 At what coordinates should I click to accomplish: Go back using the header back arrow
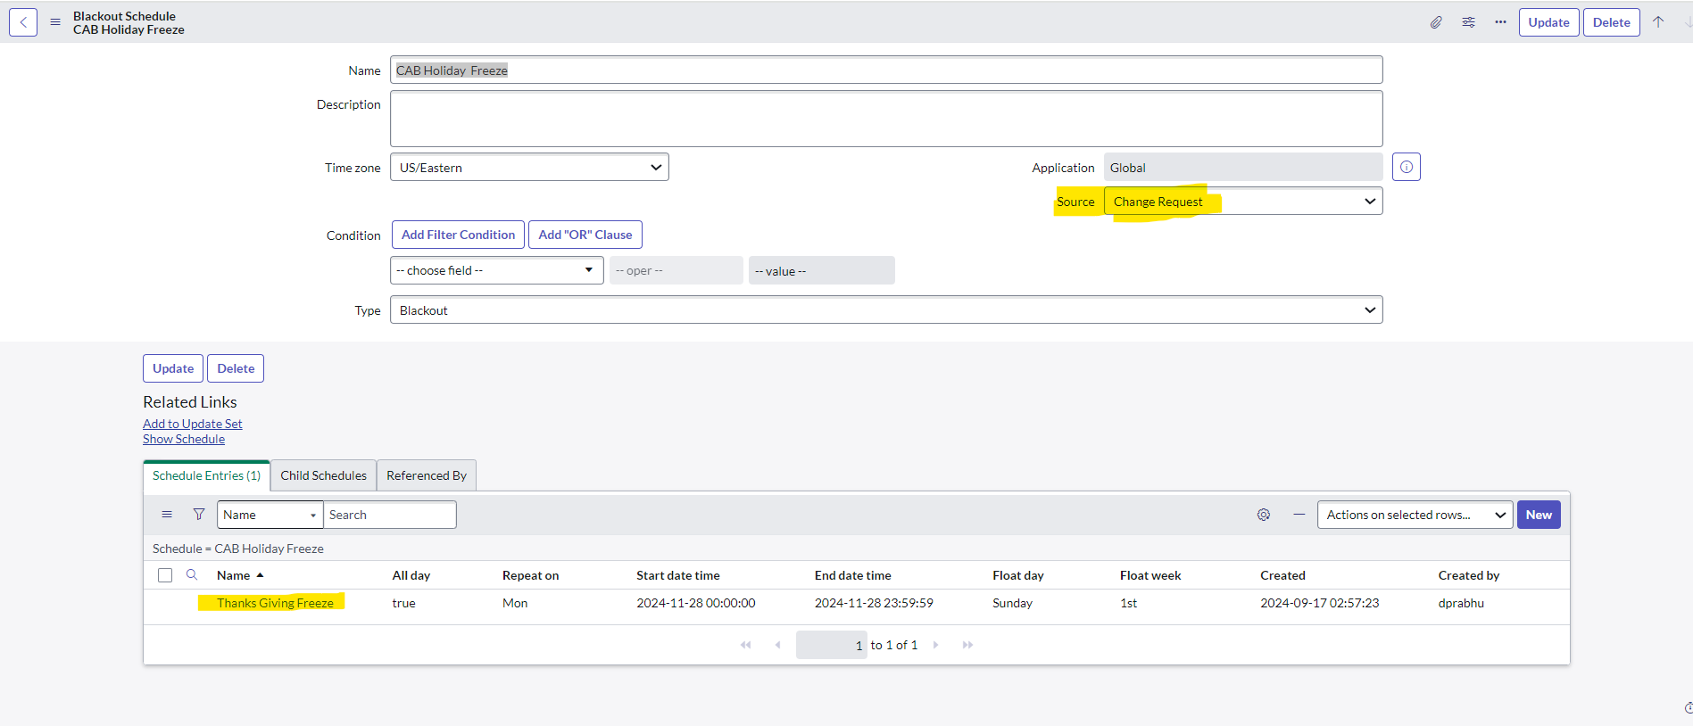pyautogui.click(x=23, y=22)
